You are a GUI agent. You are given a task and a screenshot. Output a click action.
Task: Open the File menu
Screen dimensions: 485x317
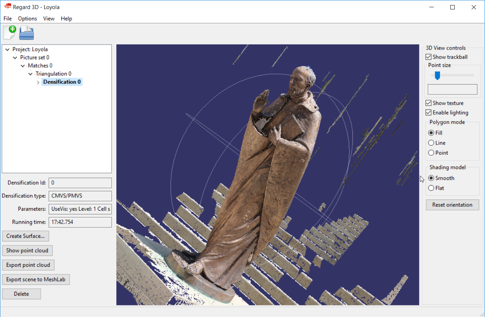point(8,18)
